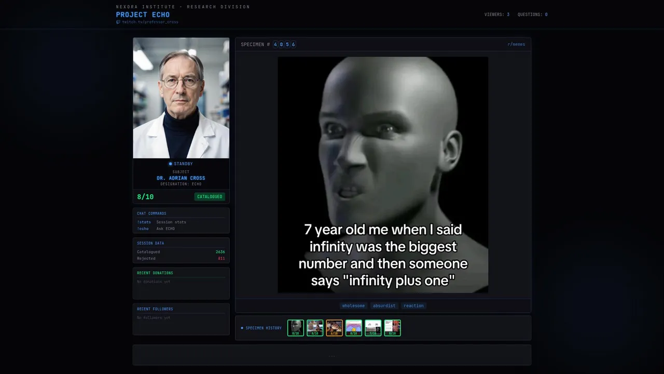Open the second history thumbnail, photo collage
664x374 pixels.
pos(315,328)
